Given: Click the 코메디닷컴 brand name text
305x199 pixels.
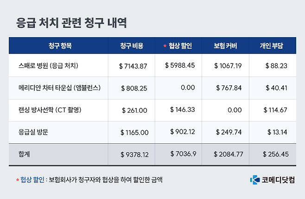Looking at the screenshot, I should point(277,179).
